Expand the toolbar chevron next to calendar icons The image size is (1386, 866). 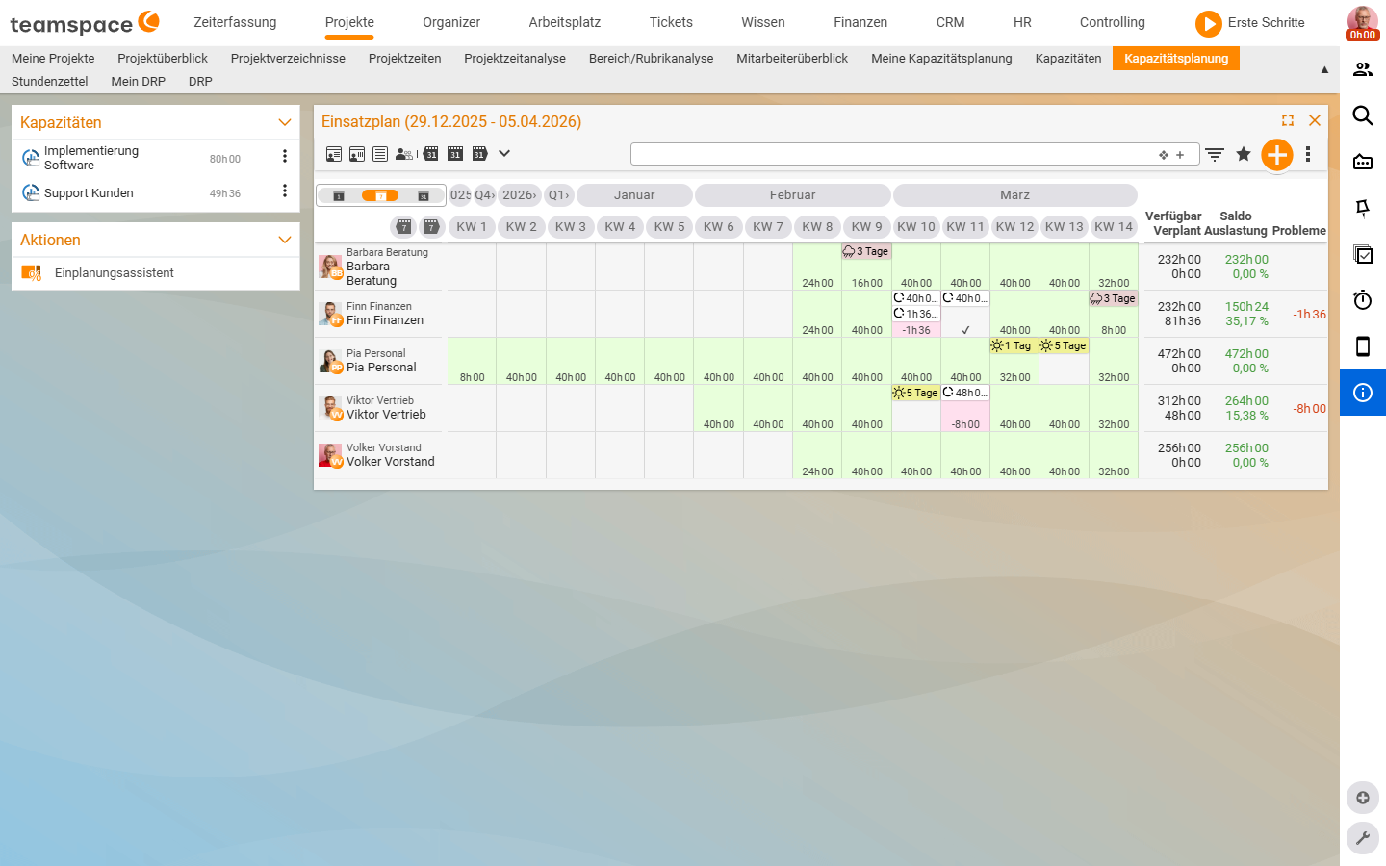(x=504, y=154)
